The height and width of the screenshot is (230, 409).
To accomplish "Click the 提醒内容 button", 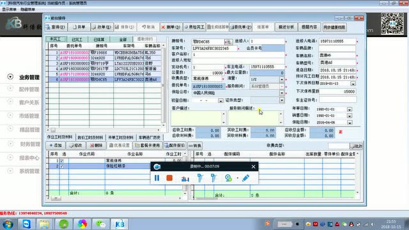I will coord(309,27).
